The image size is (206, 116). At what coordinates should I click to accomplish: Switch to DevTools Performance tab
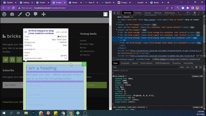pyautogui.click(x=170, y=13)
